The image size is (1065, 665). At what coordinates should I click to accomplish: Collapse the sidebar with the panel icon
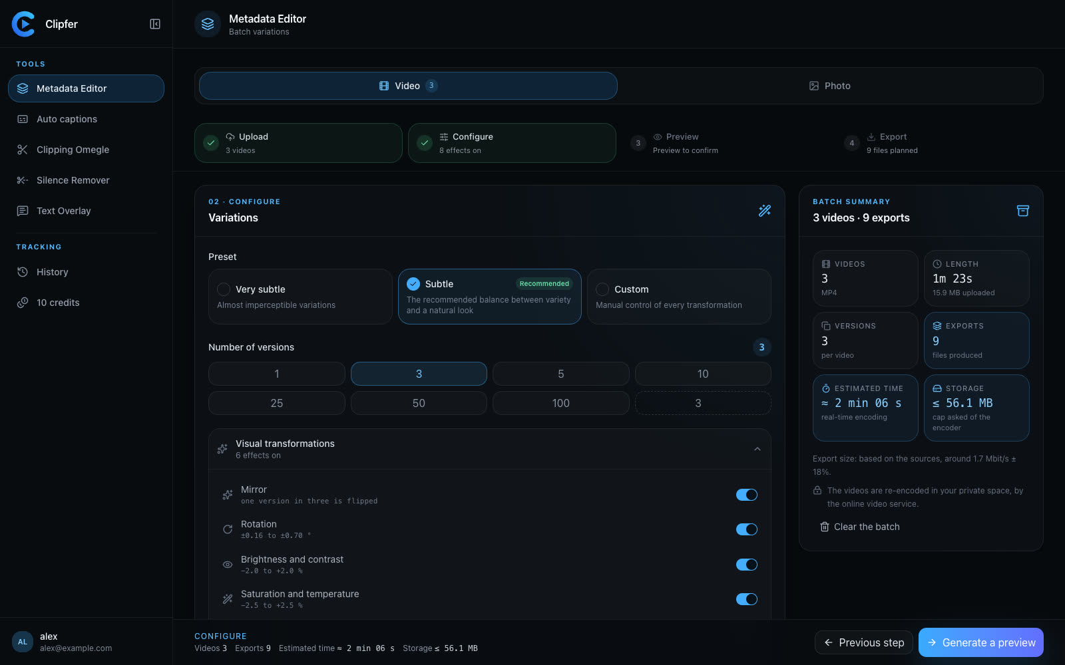point(155,24)
